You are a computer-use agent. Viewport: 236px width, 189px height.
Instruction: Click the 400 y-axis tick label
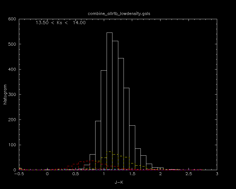12,69
